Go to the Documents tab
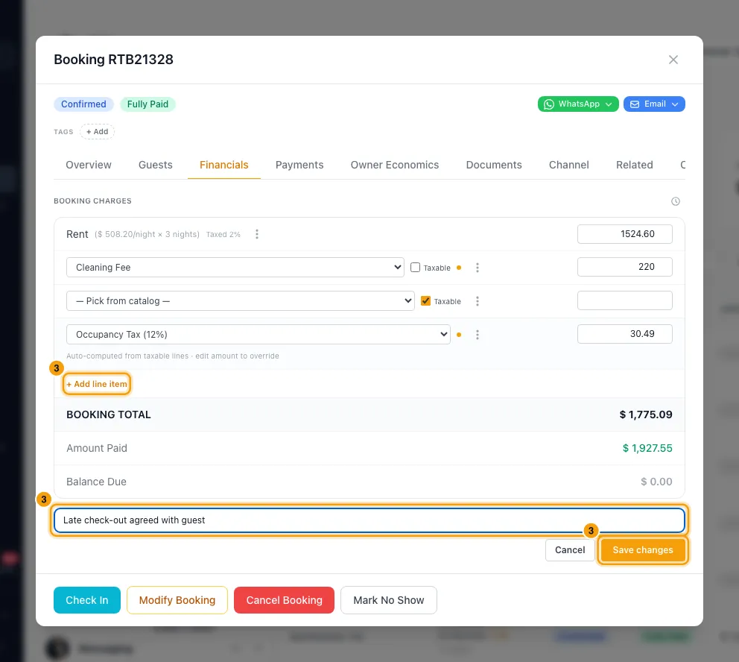Viewport: 739px width, 662px height. tap(493, 165)
